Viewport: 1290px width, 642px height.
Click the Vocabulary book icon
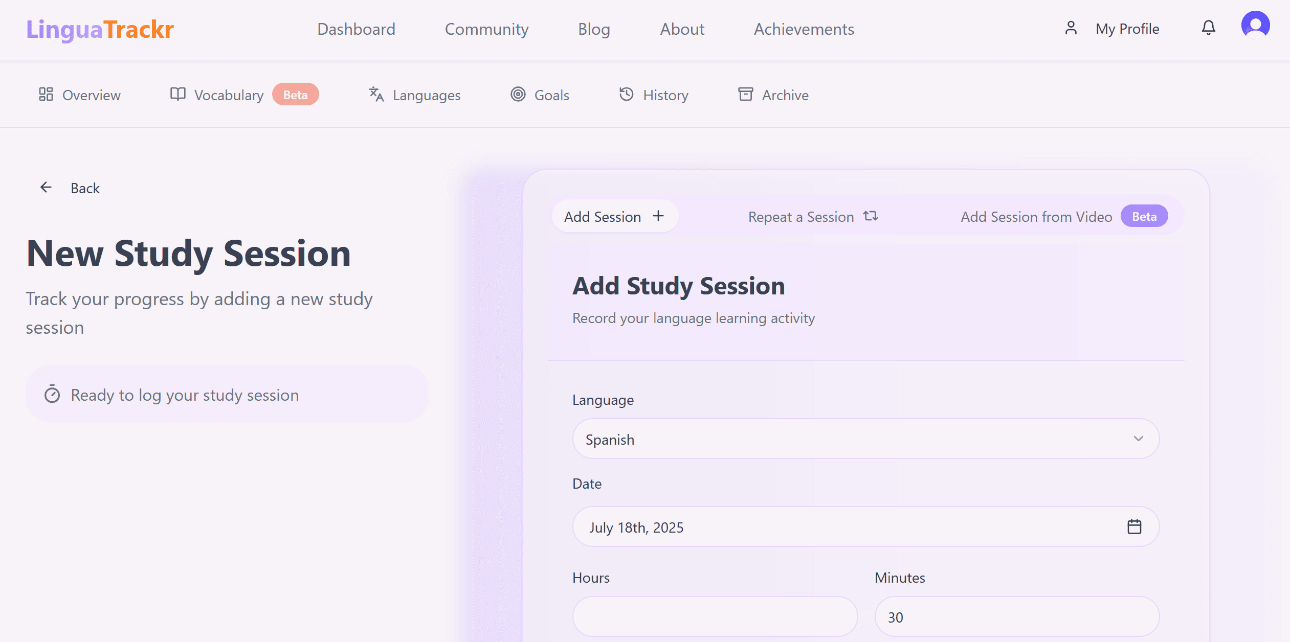coord(177,95)
